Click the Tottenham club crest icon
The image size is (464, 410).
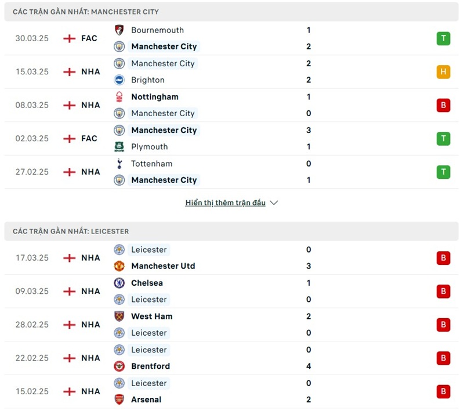click(119, 164)
